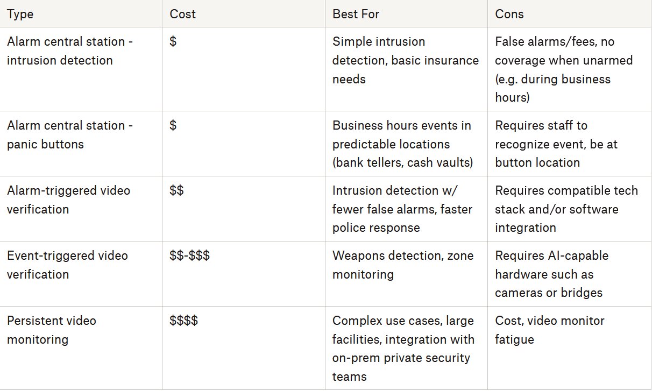Click the "Event-triggered video verification" cell
The width and height of the screenshot is (652, 391).
[81, 274]
